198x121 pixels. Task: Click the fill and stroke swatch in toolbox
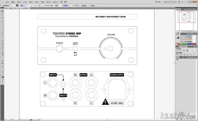[2, 77]
